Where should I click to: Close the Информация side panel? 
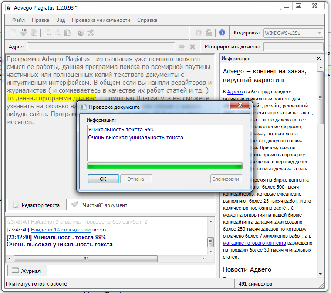click(x=319, y=59)
